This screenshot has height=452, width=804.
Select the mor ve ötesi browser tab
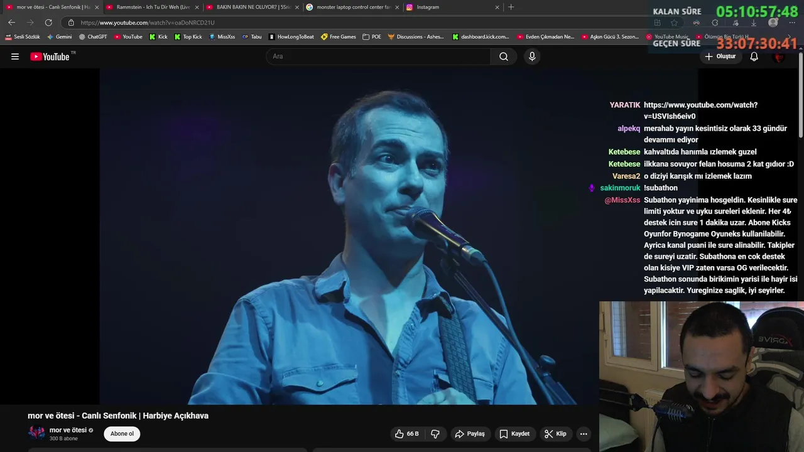click(x=52, y=7)
